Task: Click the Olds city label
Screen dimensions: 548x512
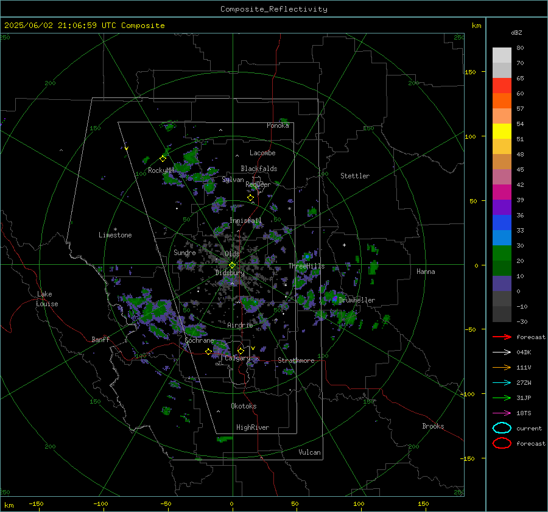Action: 232,253
